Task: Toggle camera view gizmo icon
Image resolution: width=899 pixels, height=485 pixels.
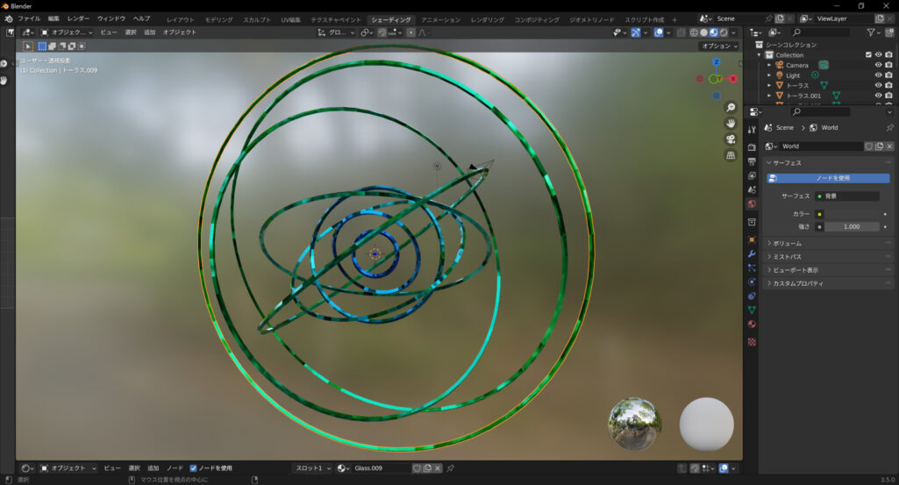Action: point(731,139)
